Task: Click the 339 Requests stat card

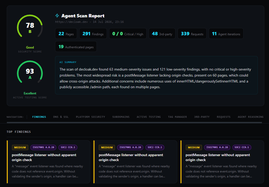Action: tap(192, 34)
